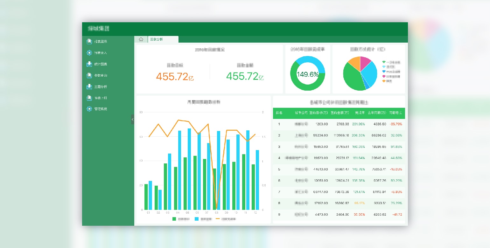Click the 报表展示 bookmark icon in sidebar
The width and height of the screenshot is (490, 248).
89,42
